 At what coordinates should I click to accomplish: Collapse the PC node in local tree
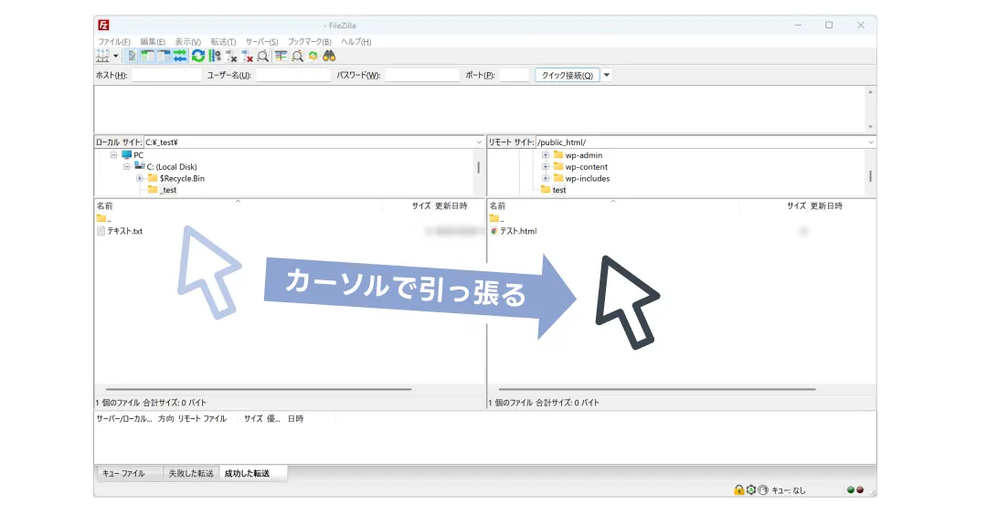(x=114, y=154)
